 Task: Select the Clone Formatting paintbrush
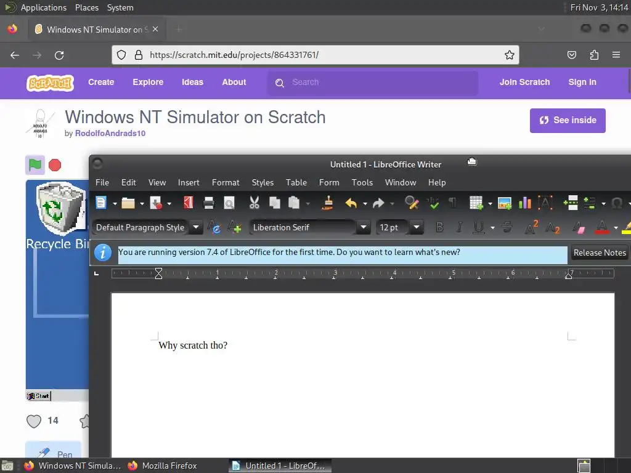click(x=328, y=203)
